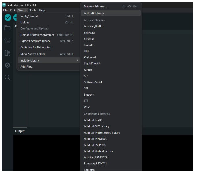Click the Arduino IDE logo in title bar
Screen dimensions: 197x172
click(4, 5)
